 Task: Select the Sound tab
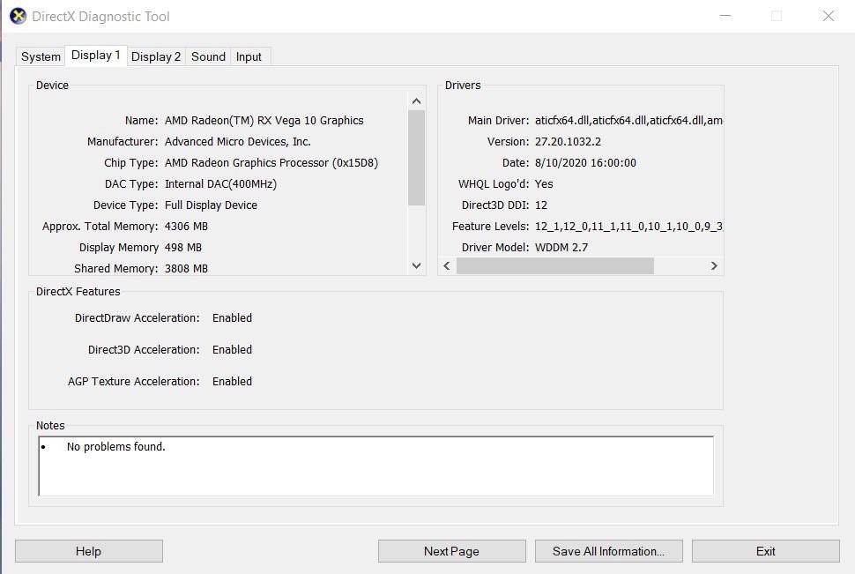click(208, 56)
